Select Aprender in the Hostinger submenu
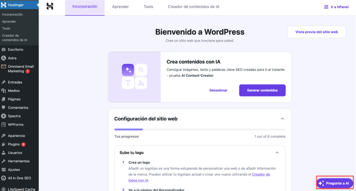This screenshot has width=356, height=191. [9, 21]
